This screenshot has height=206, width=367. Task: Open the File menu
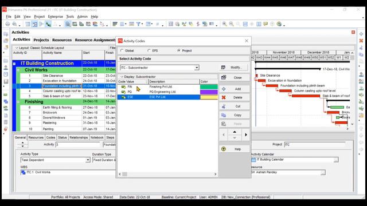[x=9, y=17]
